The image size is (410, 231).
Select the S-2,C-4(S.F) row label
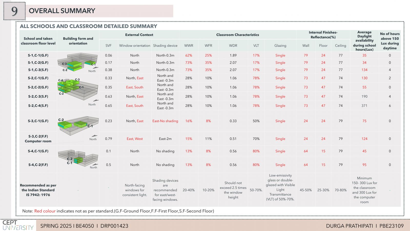pyautogui.click(x=38, y=105)
